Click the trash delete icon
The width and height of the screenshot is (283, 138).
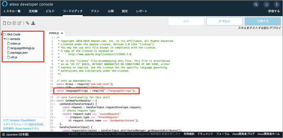(x=14, y=23)
